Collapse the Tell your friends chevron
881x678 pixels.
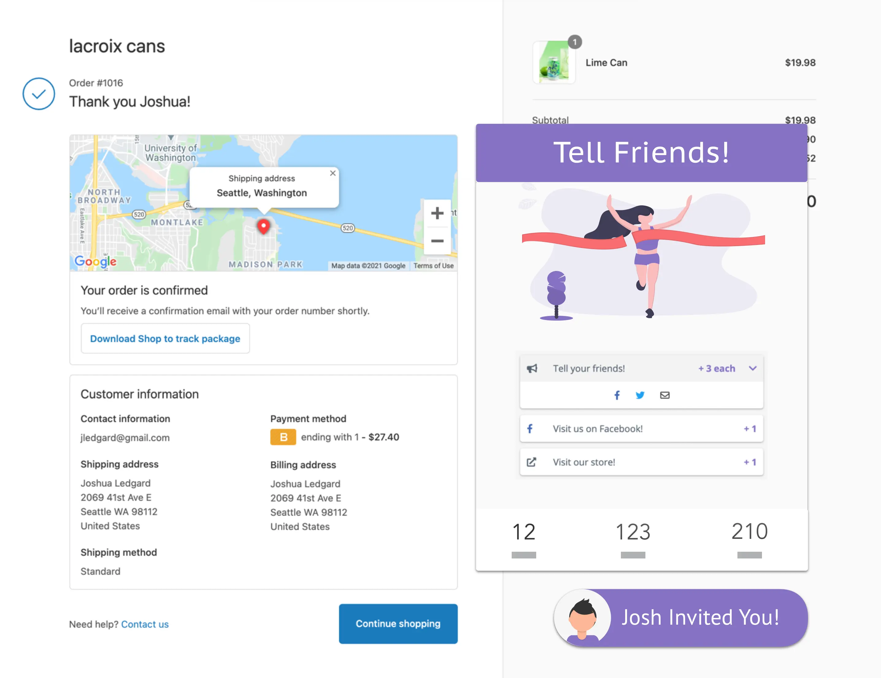(x=752, y=368)
